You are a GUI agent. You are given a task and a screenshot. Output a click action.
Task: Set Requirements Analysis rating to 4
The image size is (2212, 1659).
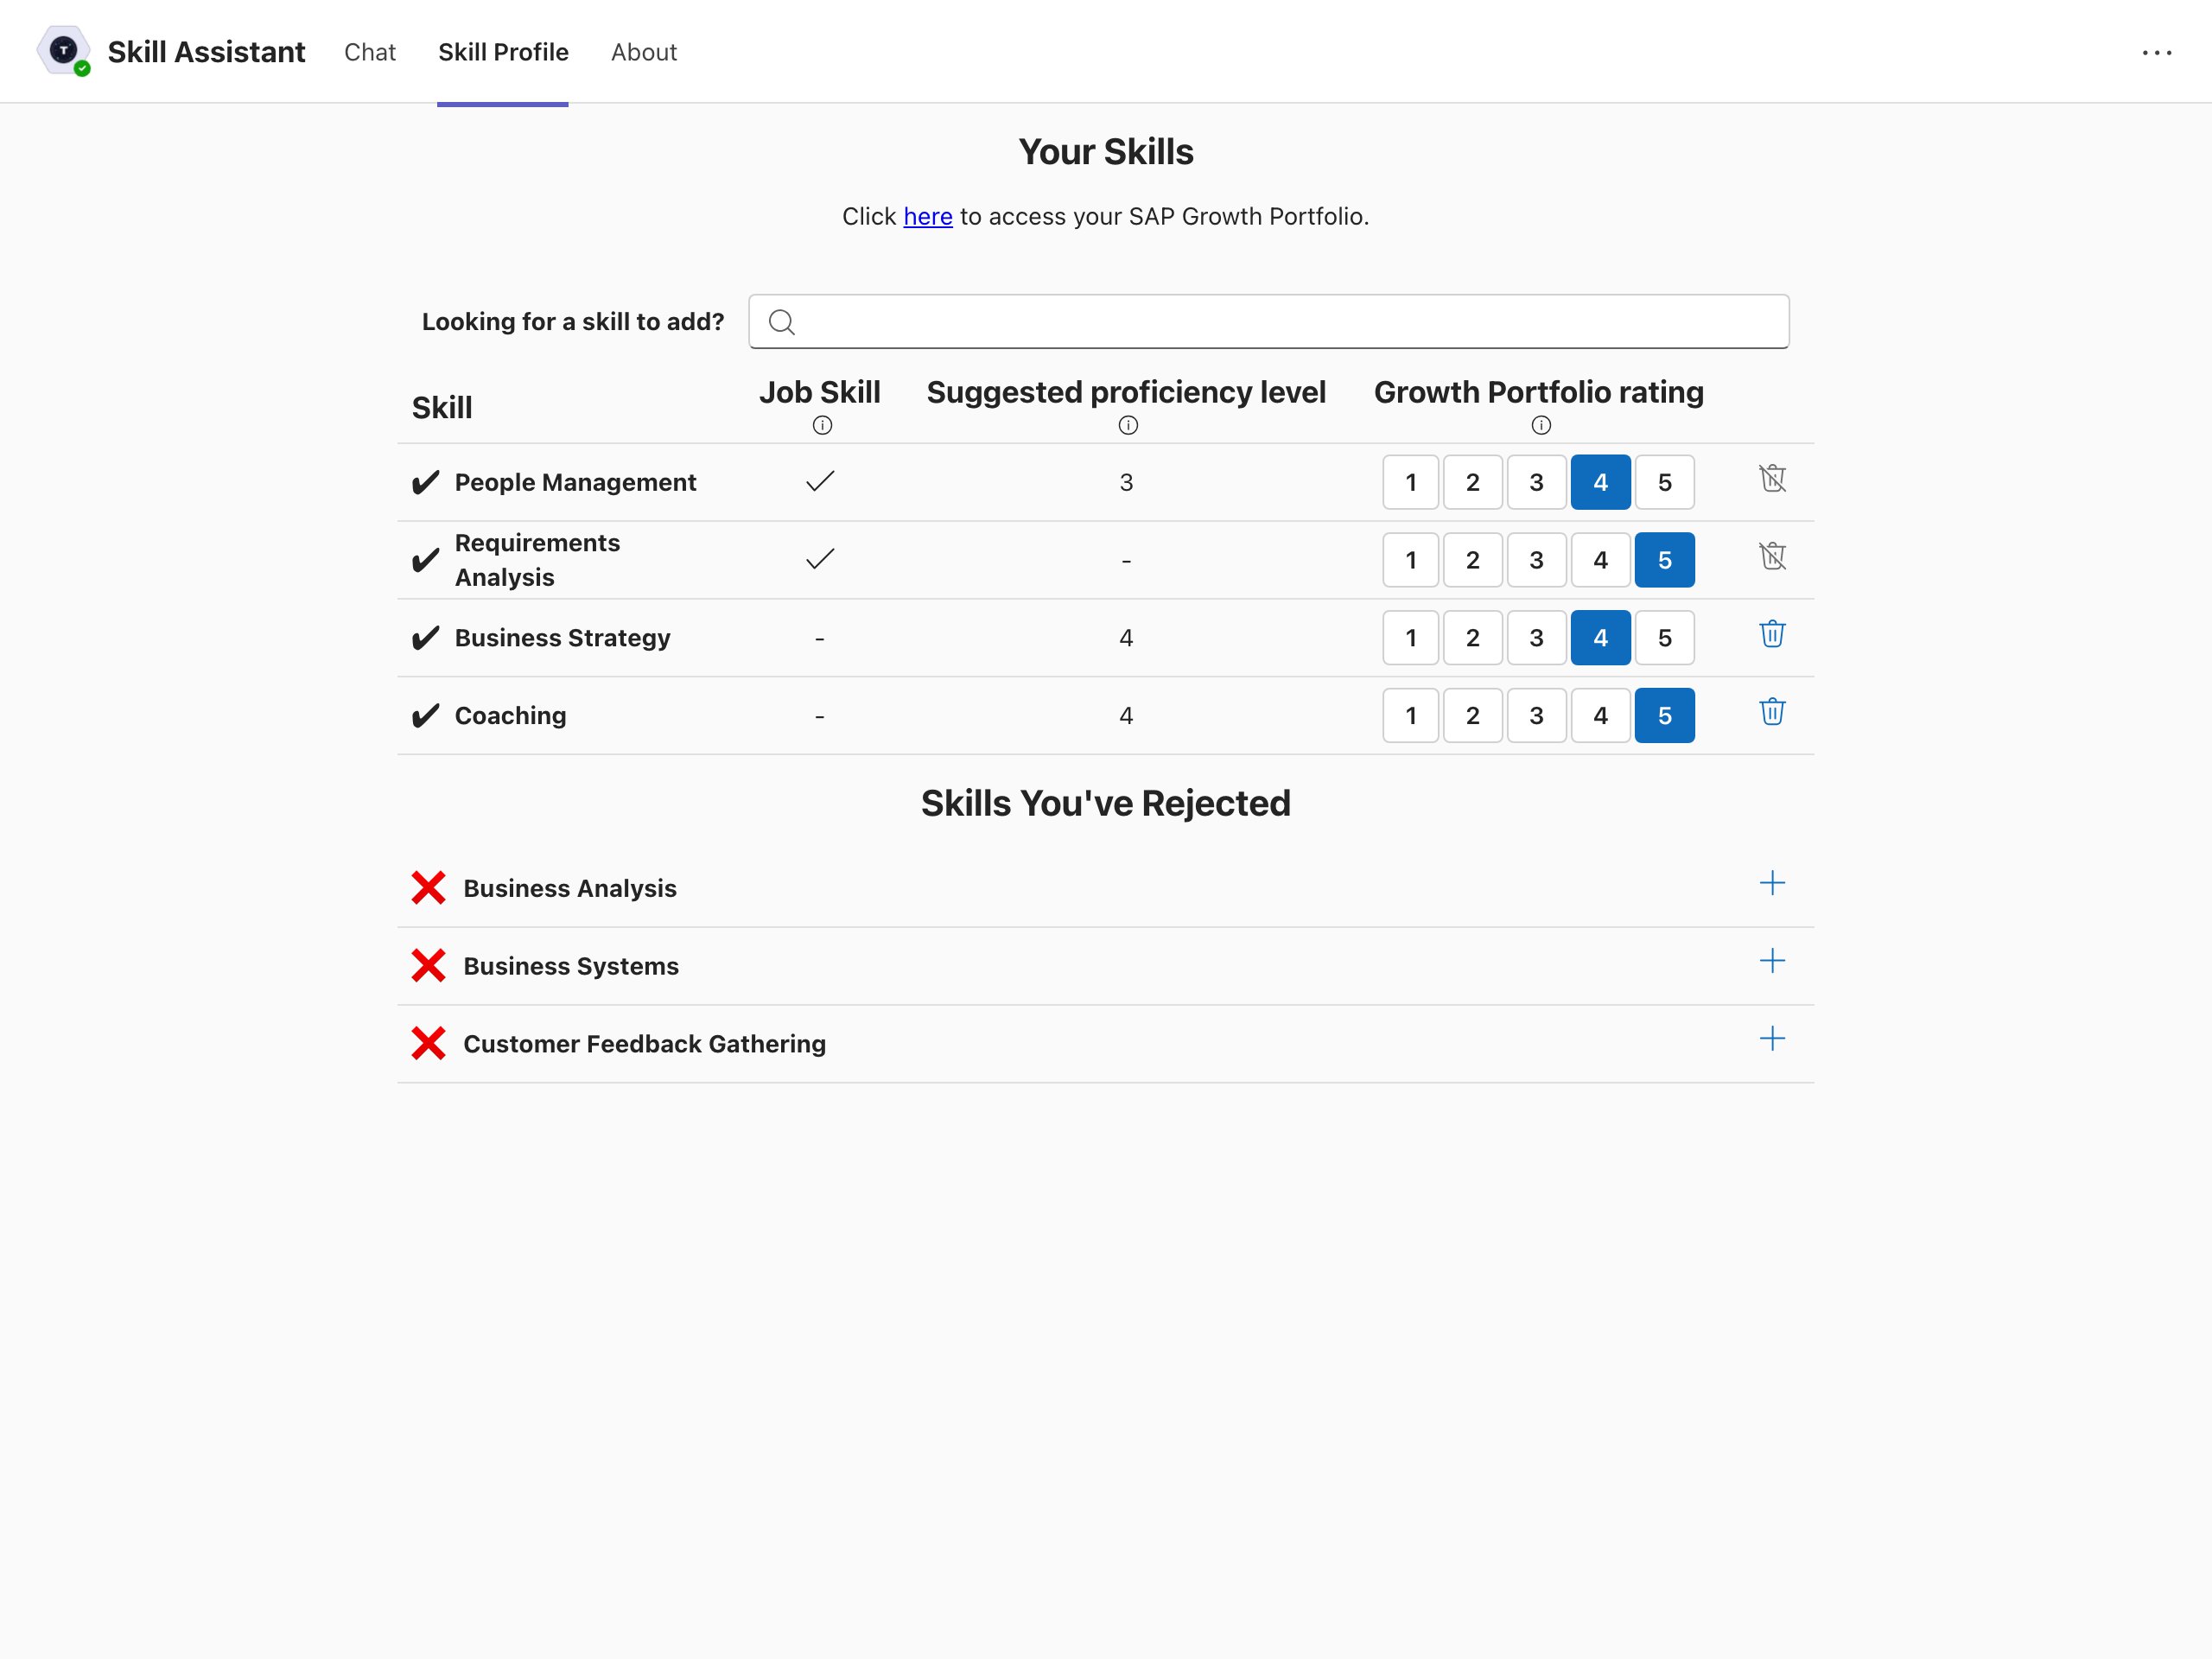coord(1601,560)
